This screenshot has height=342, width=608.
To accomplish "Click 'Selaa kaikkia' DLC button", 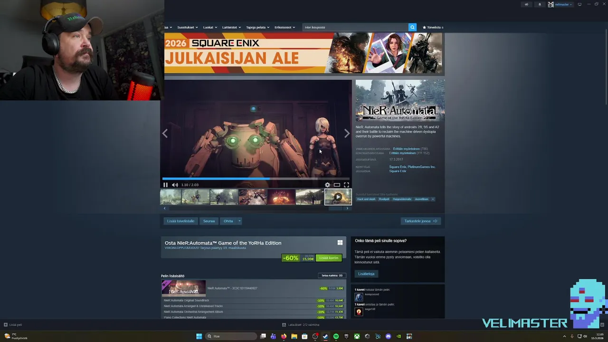I will [332, 275].
